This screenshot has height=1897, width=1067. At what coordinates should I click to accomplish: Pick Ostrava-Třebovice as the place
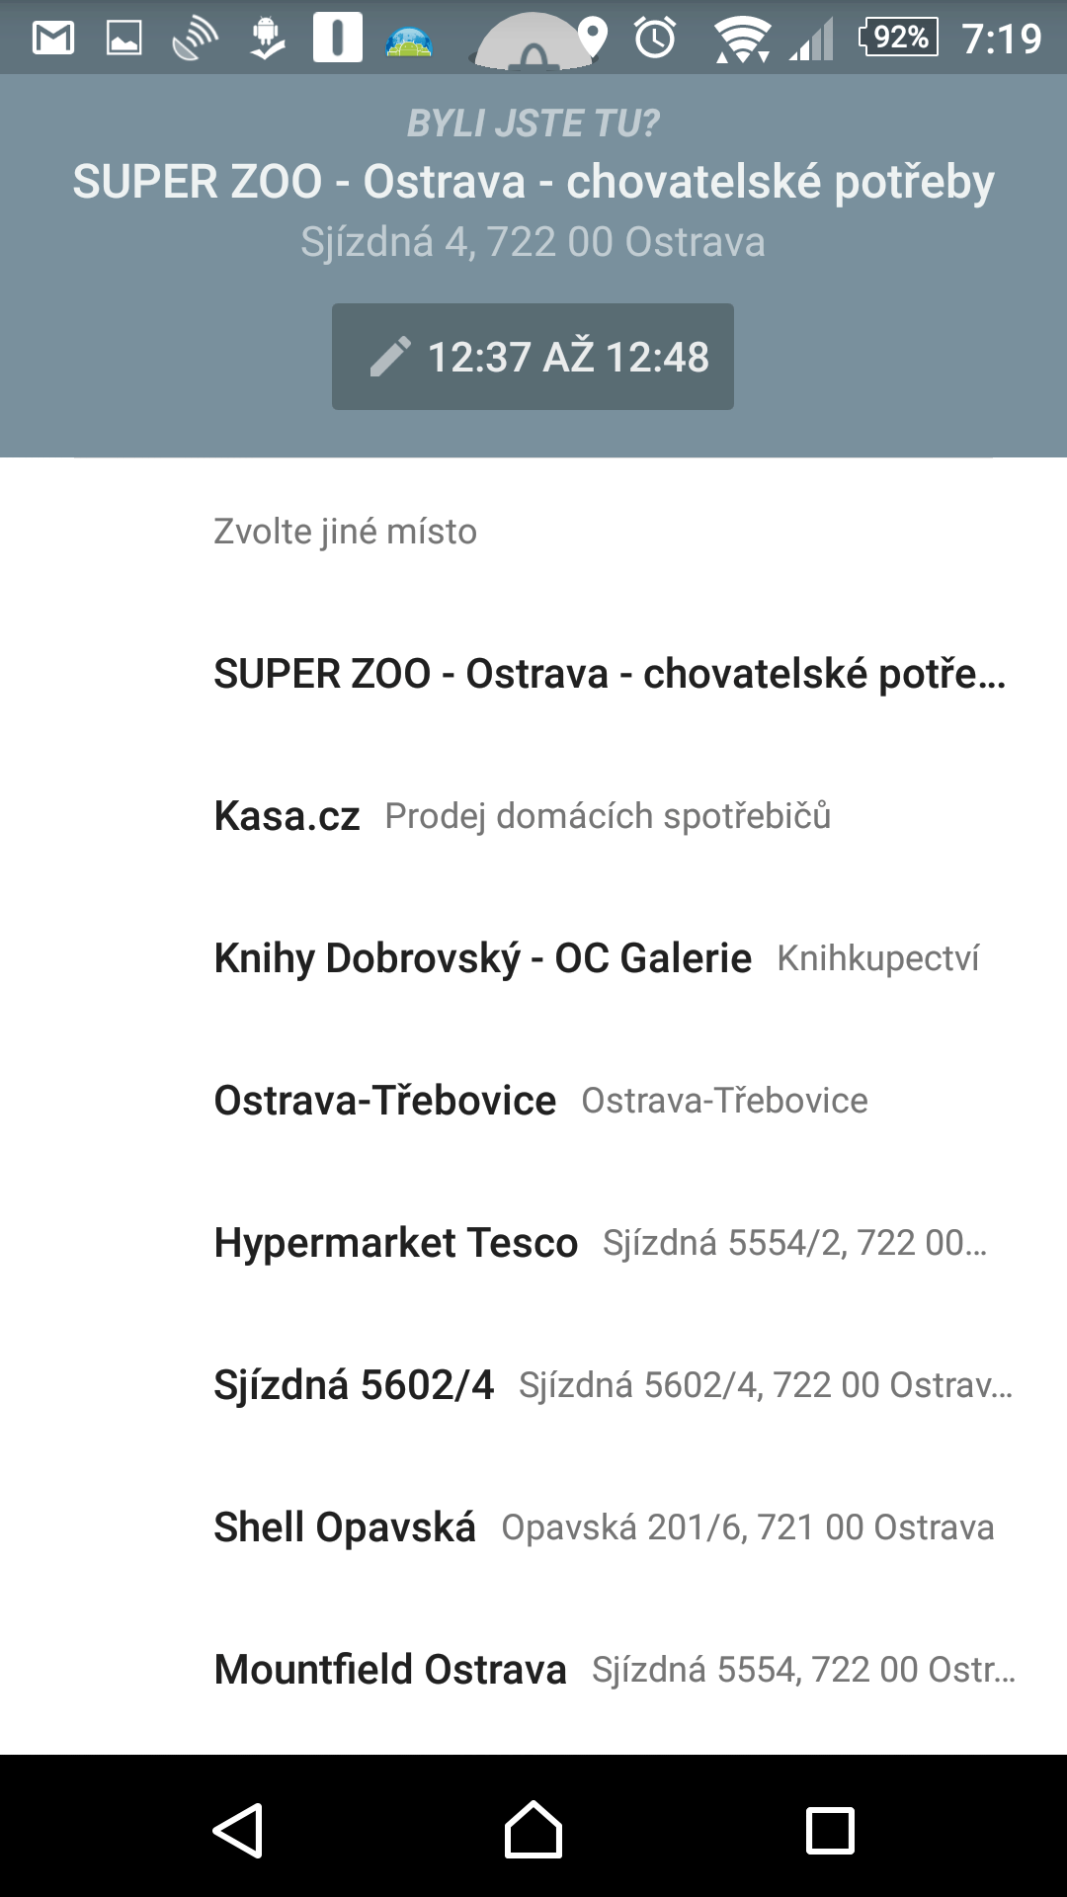(533, 1101)
